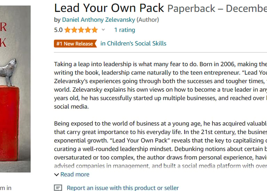Expand the rating breakdown chevron beside stars

[103, 30]
